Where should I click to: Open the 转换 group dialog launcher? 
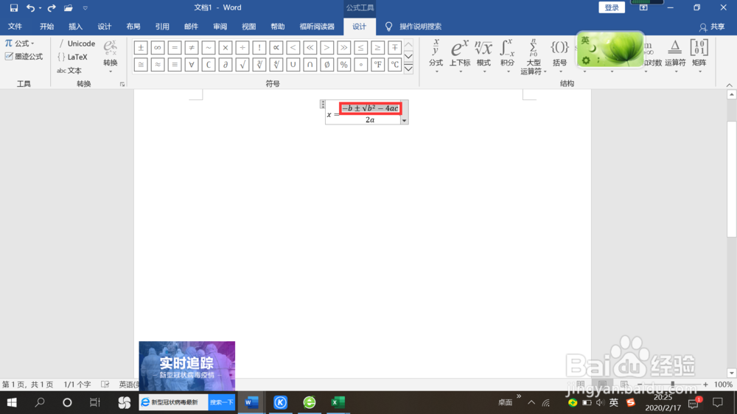pos(122,84)
